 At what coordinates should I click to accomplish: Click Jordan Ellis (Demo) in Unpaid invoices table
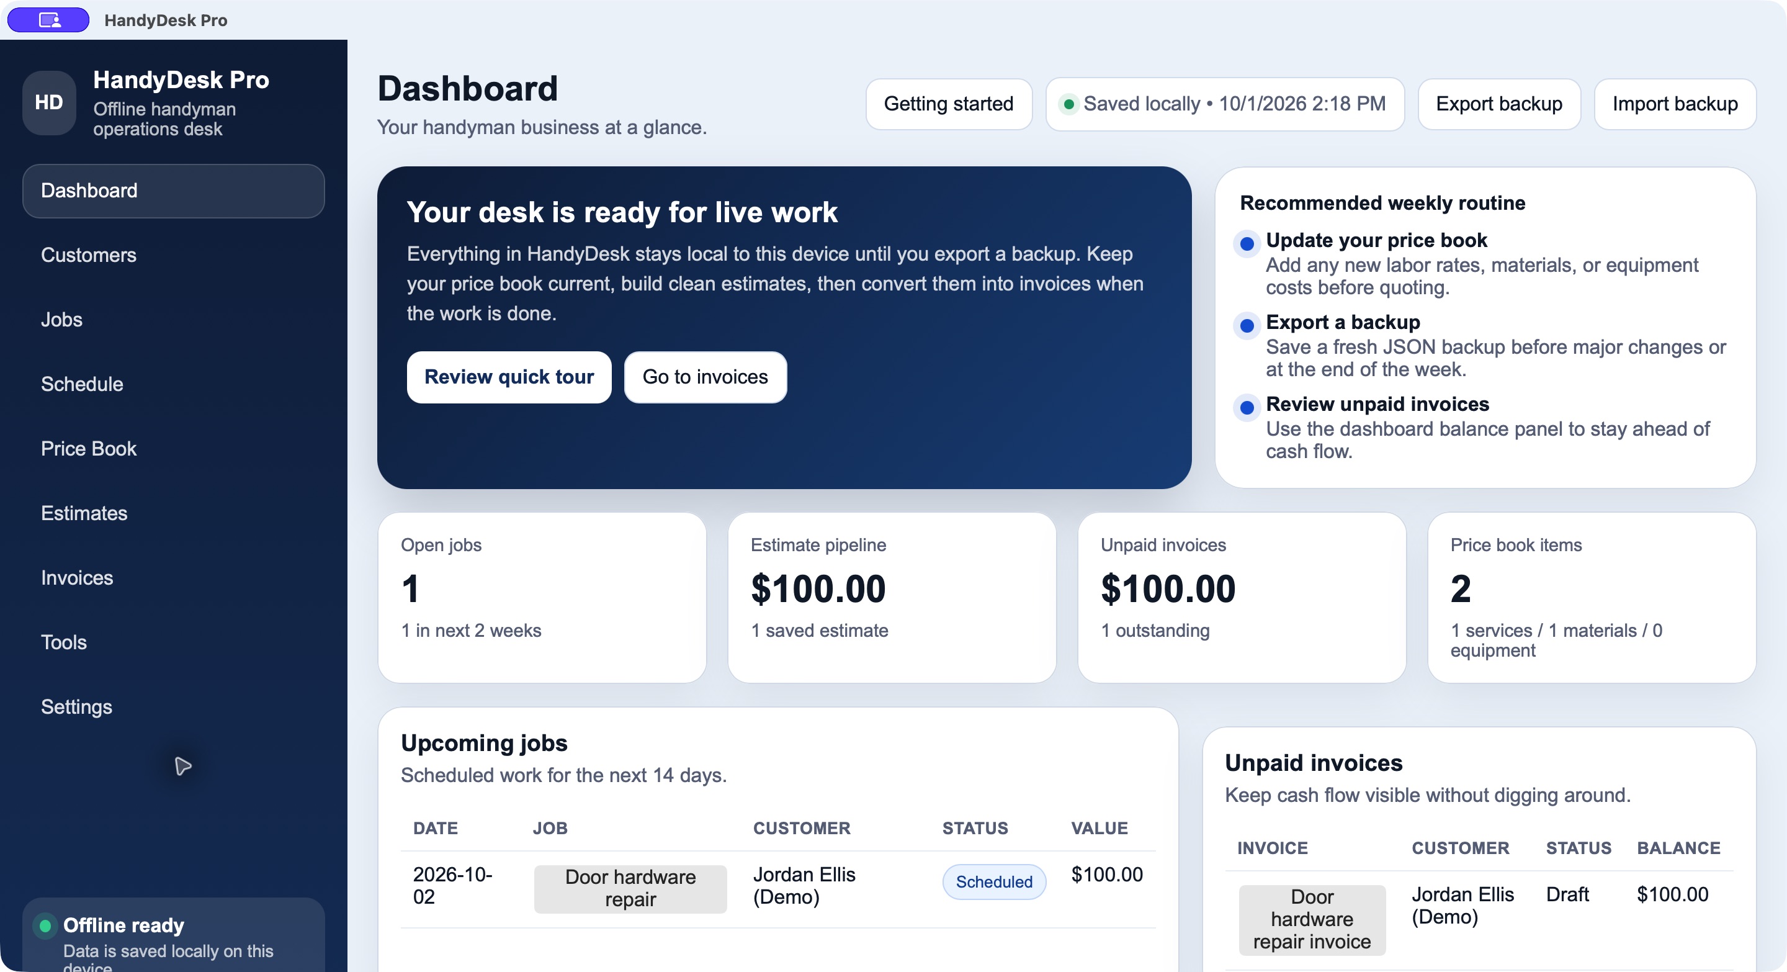point(1462,906)
